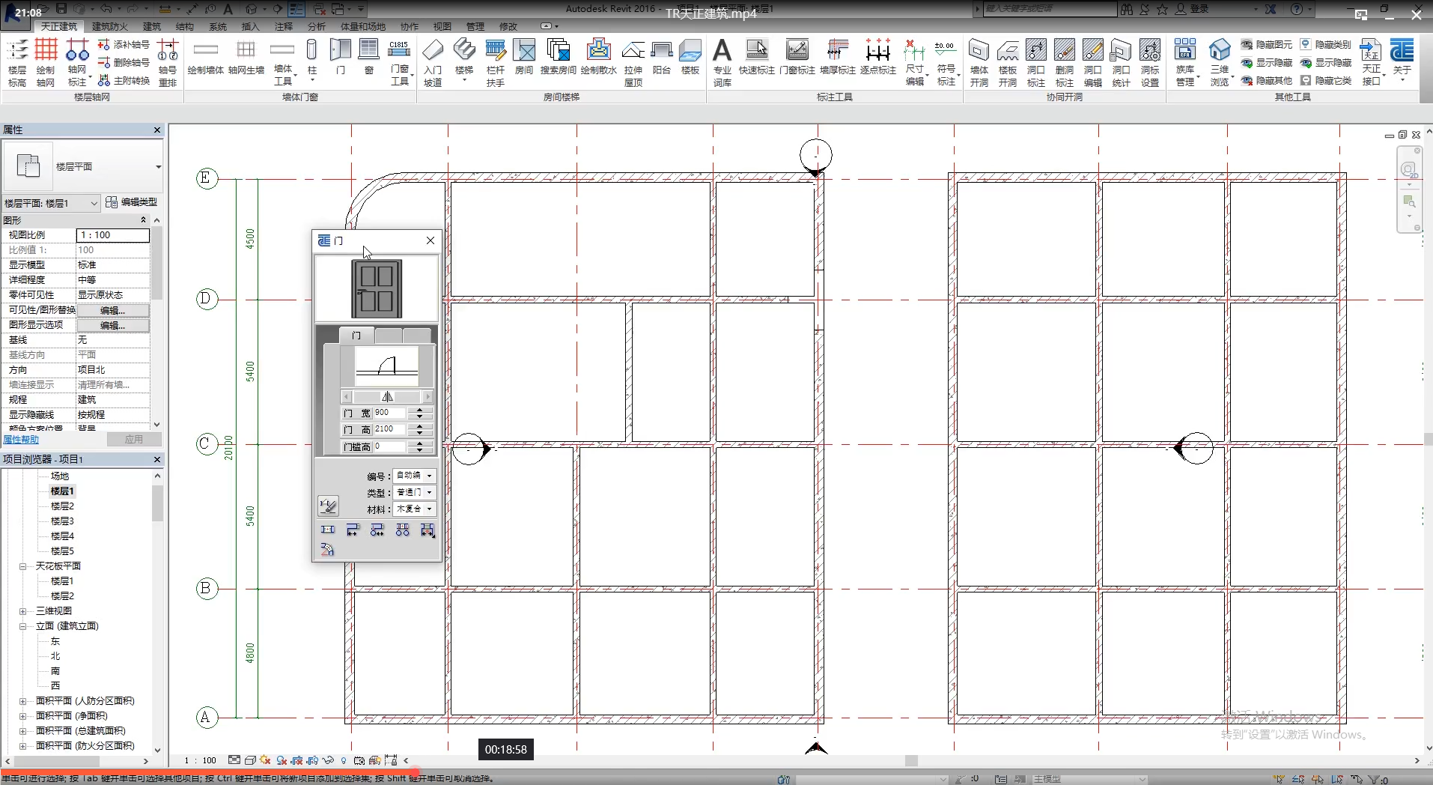Toggle 显示隐藏 show hidden elements
Screen dimensions: 1433x785
point(1267,63)
